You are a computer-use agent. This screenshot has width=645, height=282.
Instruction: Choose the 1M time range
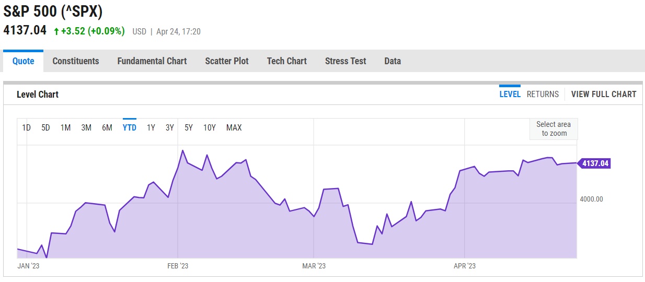tap(65, 127)
